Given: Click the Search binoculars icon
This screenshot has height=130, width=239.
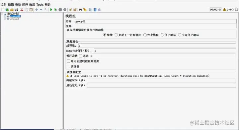Looking at the screenshot, I should point(80,10).
